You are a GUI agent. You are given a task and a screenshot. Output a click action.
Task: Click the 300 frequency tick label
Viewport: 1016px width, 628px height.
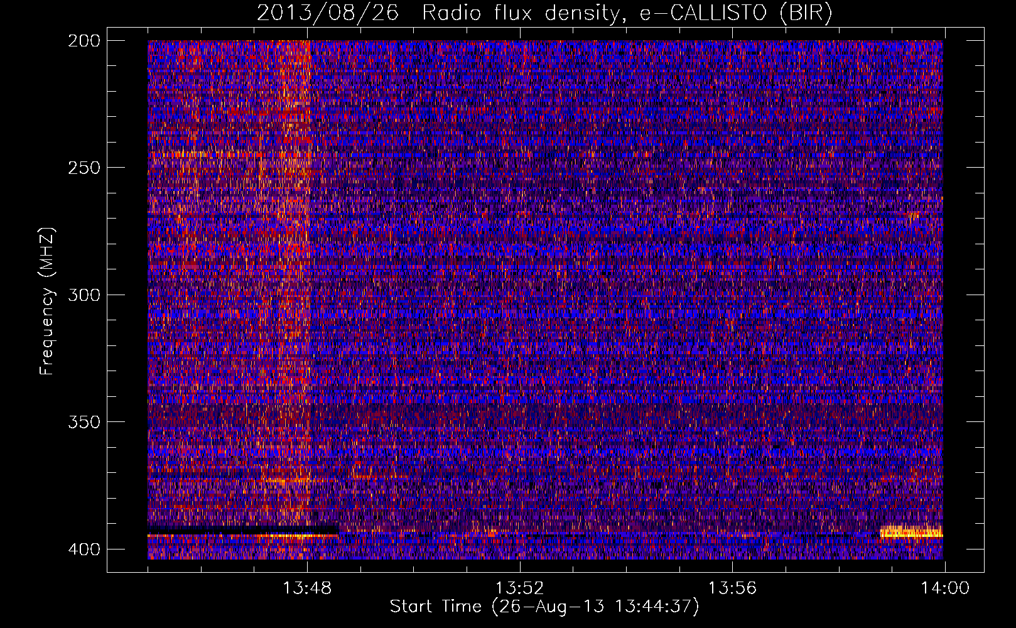point(84,295)
